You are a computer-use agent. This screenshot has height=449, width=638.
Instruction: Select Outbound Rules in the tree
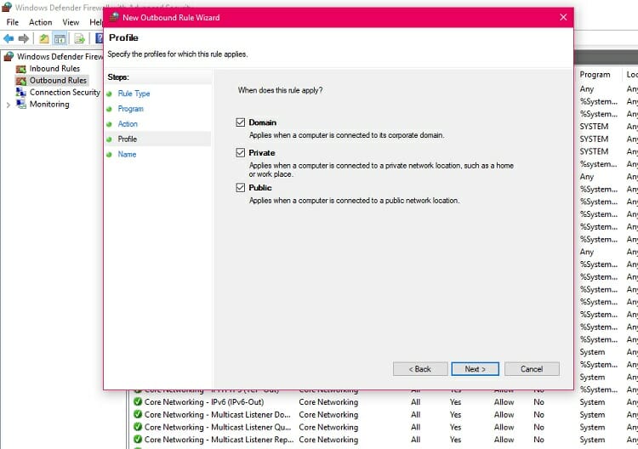point(58,81)
